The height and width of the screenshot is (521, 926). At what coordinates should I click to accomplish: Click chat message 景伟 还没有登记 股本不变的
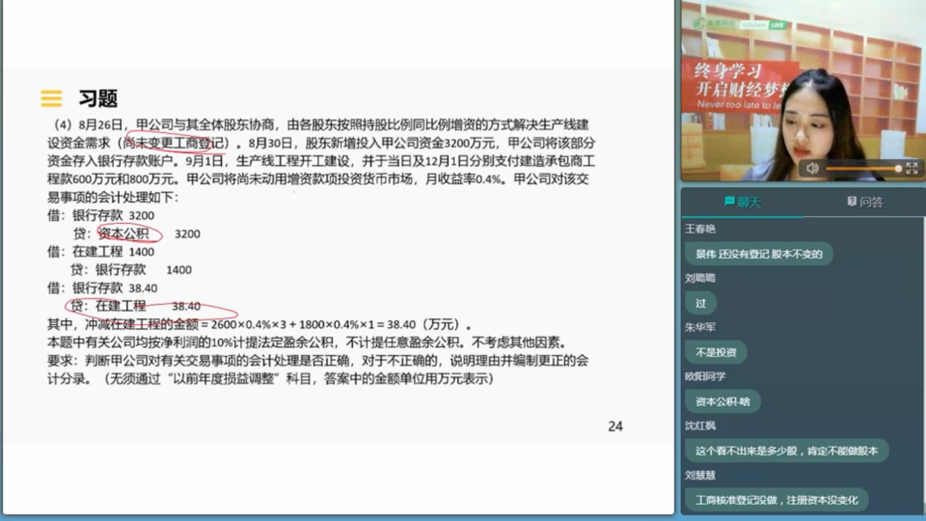[759, 254]
